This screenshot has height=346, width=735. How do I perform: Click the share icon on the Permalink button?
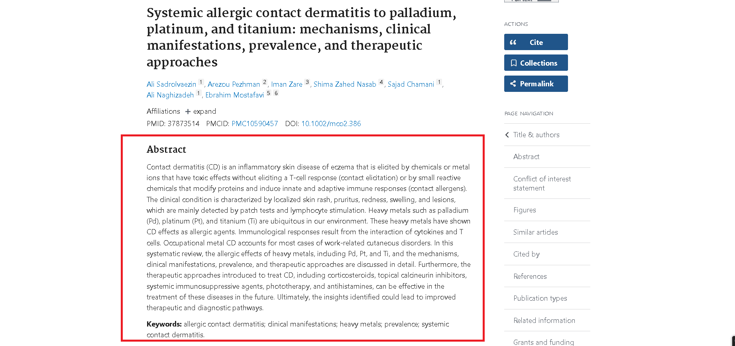[513, 84]
